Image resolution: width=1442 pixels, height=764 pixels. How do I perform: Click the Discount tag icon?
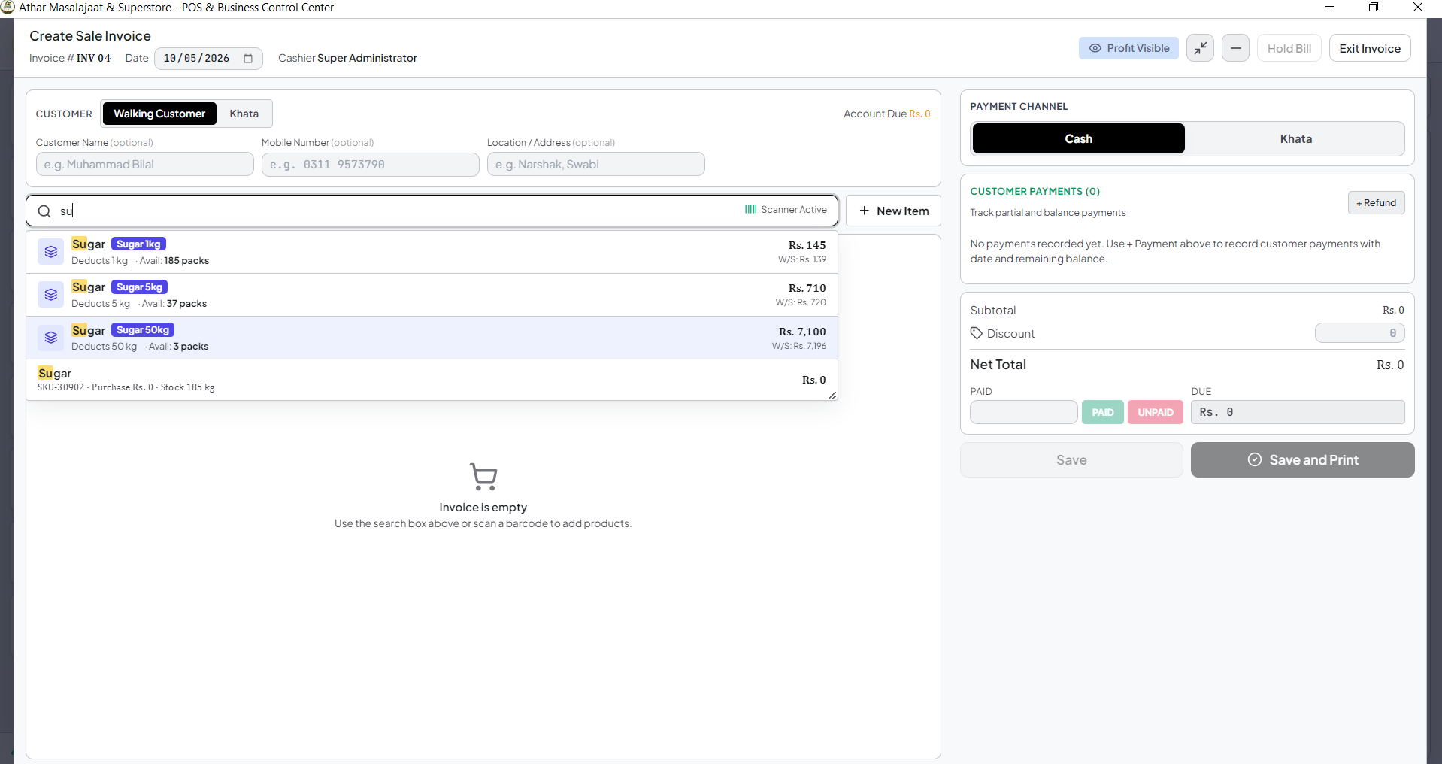pyautogui.click(x=977, y=333)
